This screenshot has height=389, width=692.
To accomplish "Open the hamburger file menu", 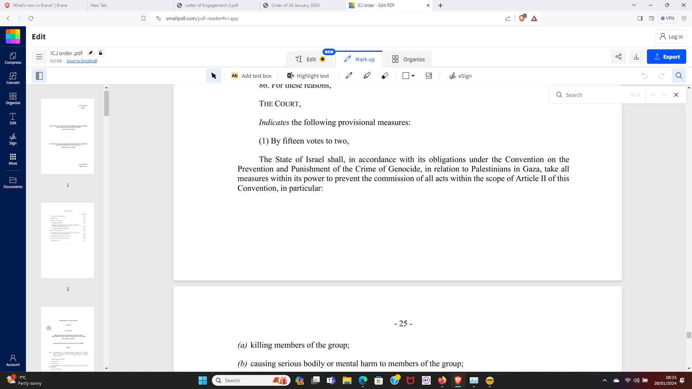I will [x=39, y=57].
